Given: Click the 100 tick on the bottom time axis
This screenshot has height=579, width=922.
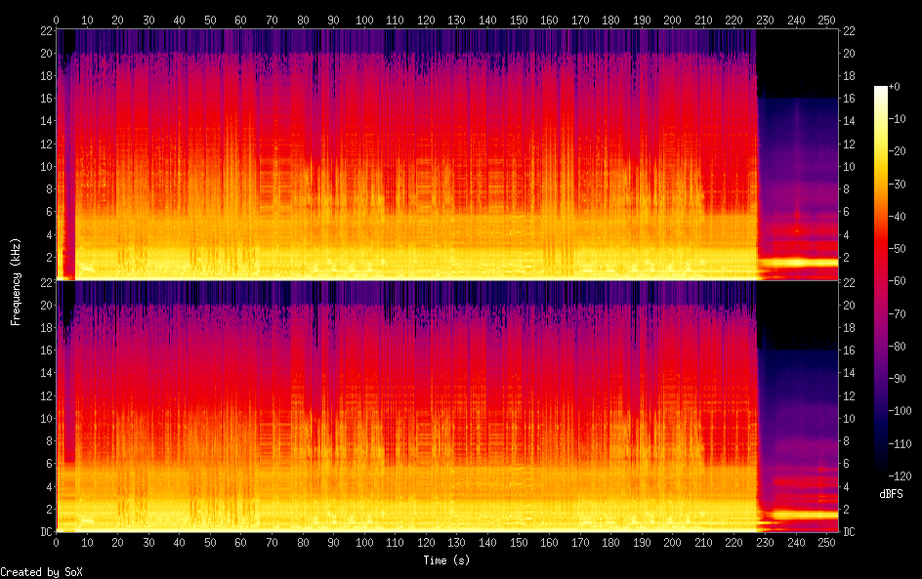Looking at the screenshot, I should [x=364, y=542].
